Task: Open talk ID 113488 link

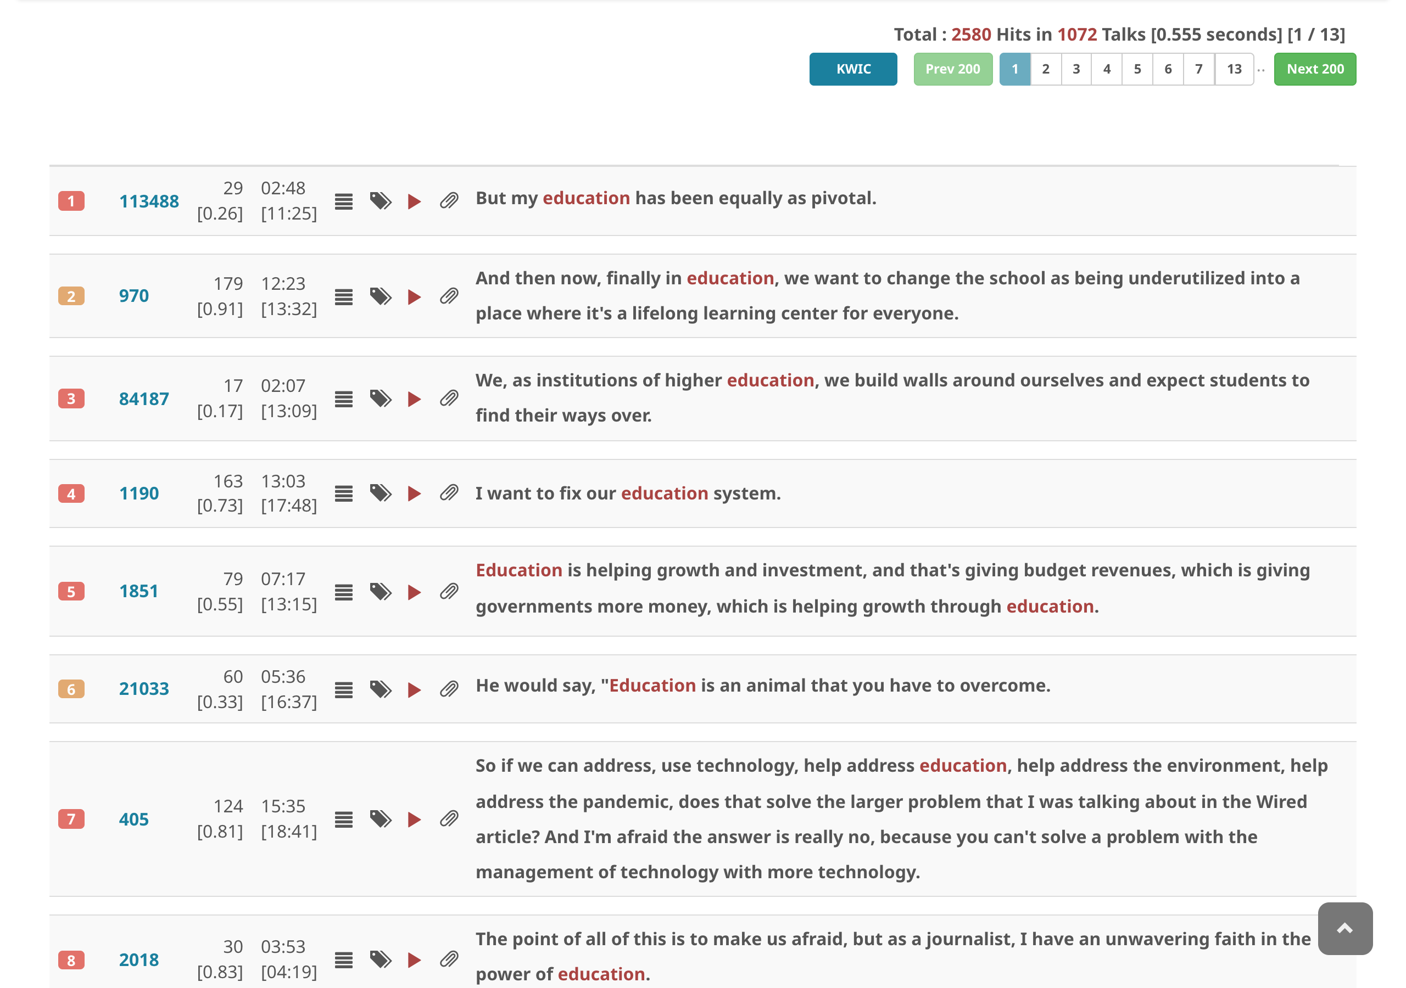Action: pyautogui.click(x=149, y=201)
